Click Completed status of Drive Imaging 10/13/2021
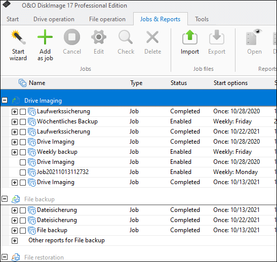This screenshot has width=277, height=262. [185, 182]
